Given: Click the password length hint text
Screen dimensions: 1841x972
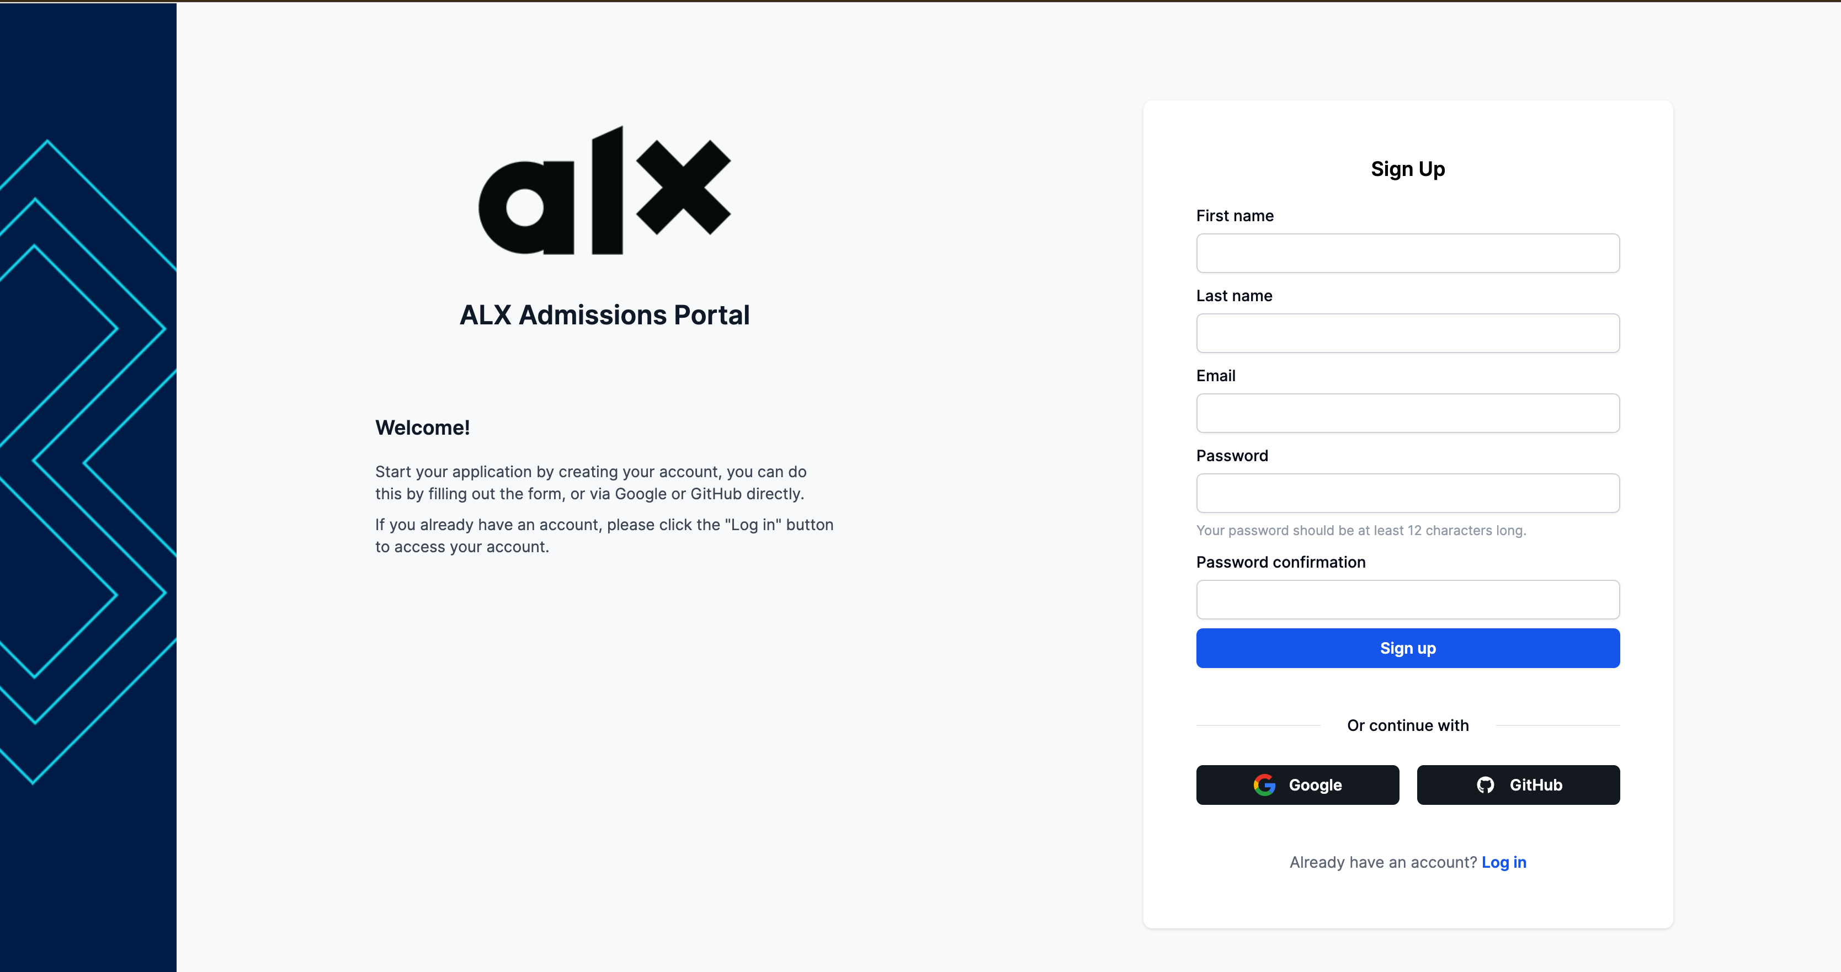Looking at the screenshot, I should tap(1361, 531).
